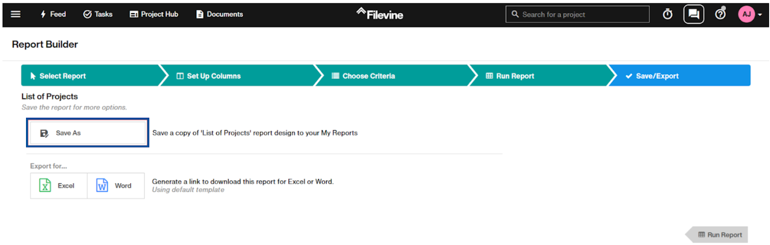
Task: Open the timer stopwatch icon
Action: [x=667, y=14]
